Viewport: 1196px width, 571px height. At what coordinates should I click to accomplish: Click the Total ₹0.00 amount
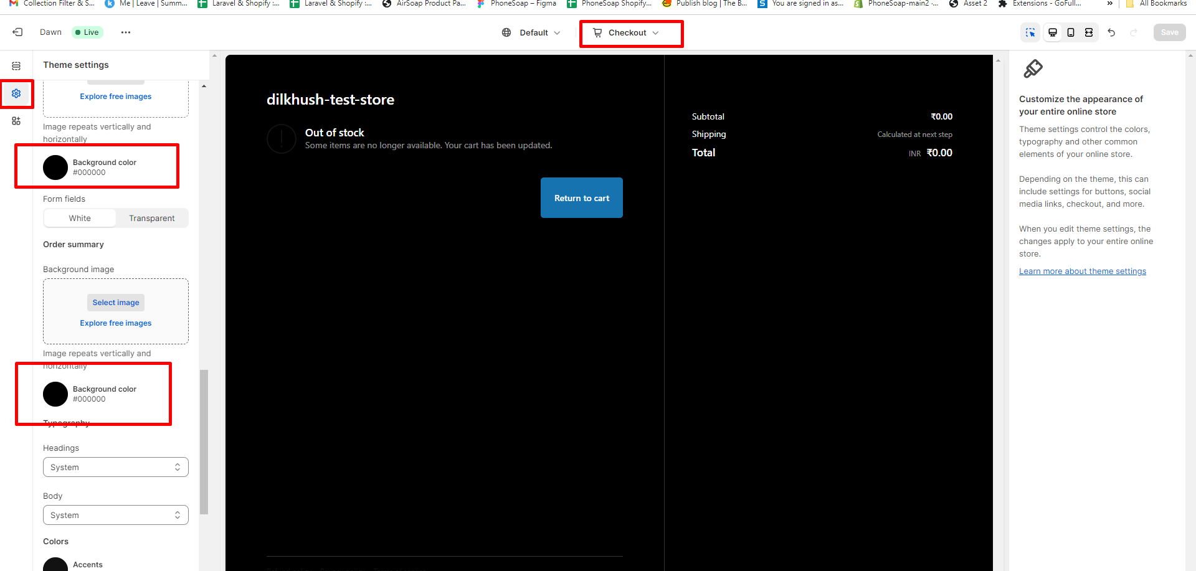939,153
